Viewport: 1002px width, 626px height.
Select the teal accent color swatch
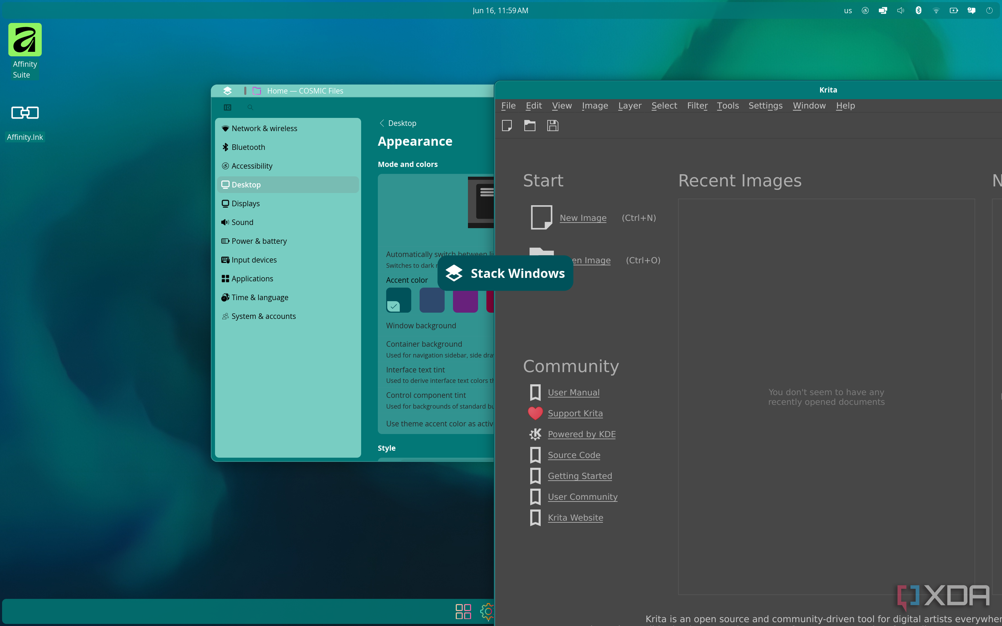click(398, 300)
